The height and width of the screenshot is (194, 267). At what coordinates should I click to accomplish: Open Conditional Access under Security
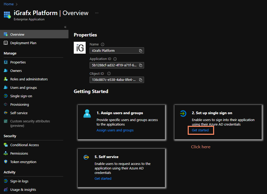[25, 145]
